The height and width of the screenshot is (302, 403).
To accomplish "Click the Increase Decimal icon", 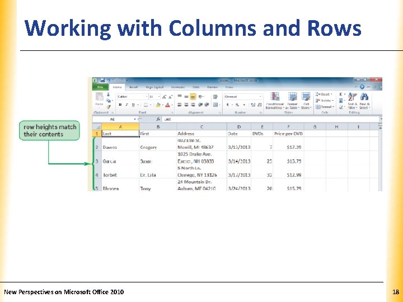I will point(253,105).
